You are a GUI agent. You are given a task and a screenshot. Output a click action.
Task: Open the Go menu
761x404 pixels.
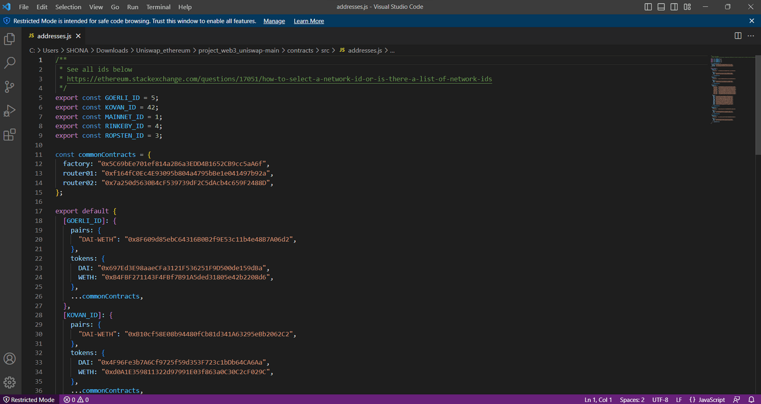tap(115, 7)
